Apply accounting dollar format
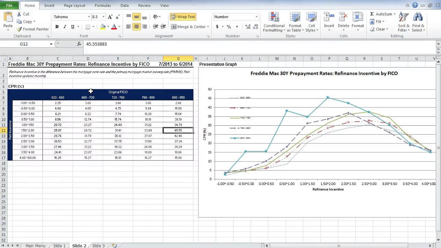Image resolution: width=441 pixels, height=248 pixels. pos(217,27)
